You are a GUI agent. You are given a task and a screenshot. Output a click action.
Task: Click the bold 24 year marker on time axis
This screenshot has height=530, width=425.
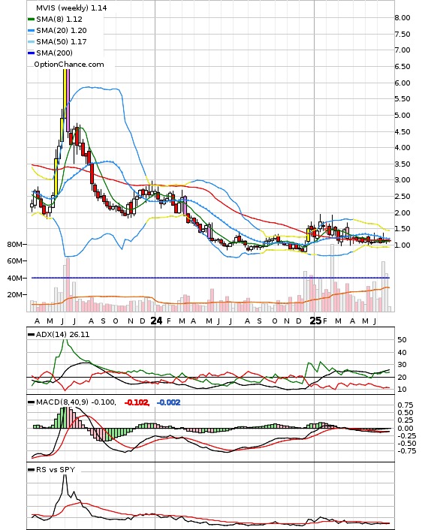156,321
